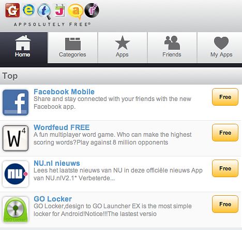Viewport: 242px width, 230px height.
Task: Tap Free button for Wordfeud FREE
Action: pyautogui.click(x=225, y=133)
